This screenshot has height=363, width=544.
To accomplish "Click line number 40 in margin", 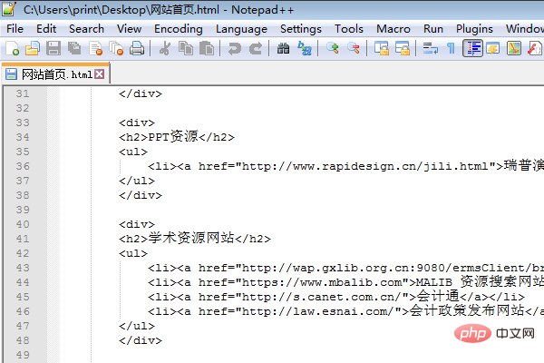I will pos(23,224).
